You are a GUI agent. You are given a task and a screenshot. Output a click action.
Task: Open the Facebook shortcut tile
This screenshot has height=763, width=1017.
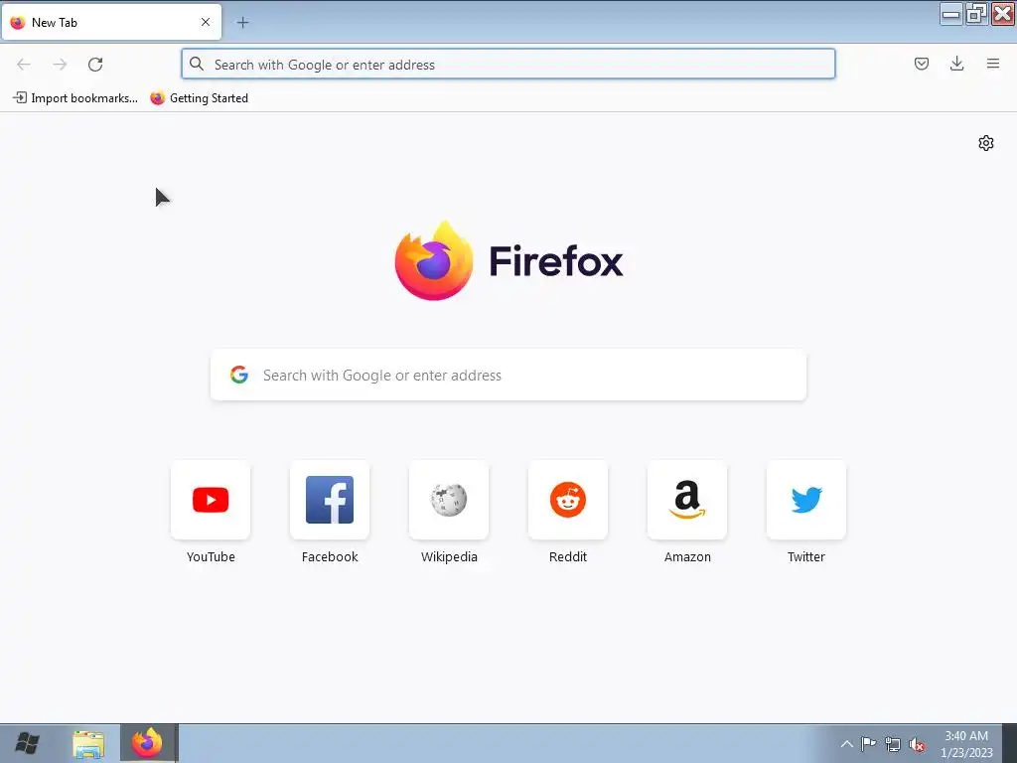point(330,500)
